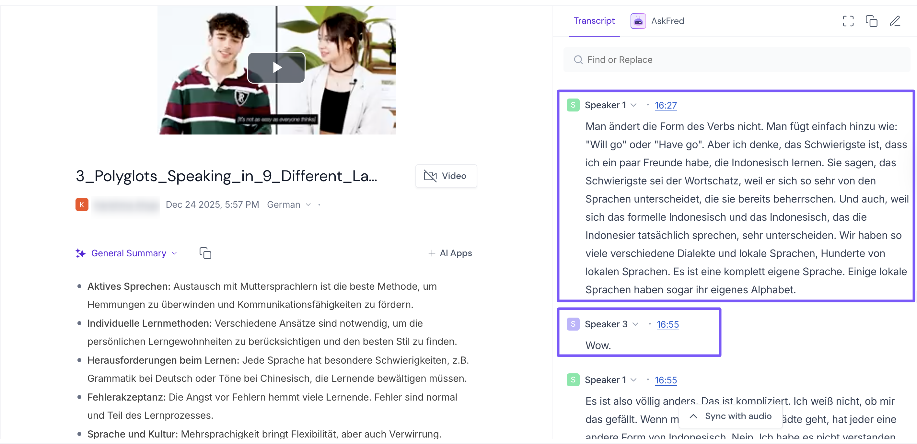The height and width of the screenshot is (444, 917).
Task: Play the polyglots video
Action: (276, 67)
